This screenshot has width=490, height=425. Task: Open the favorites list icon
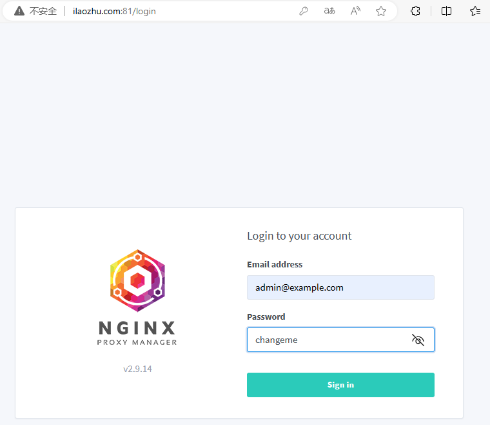475,11
